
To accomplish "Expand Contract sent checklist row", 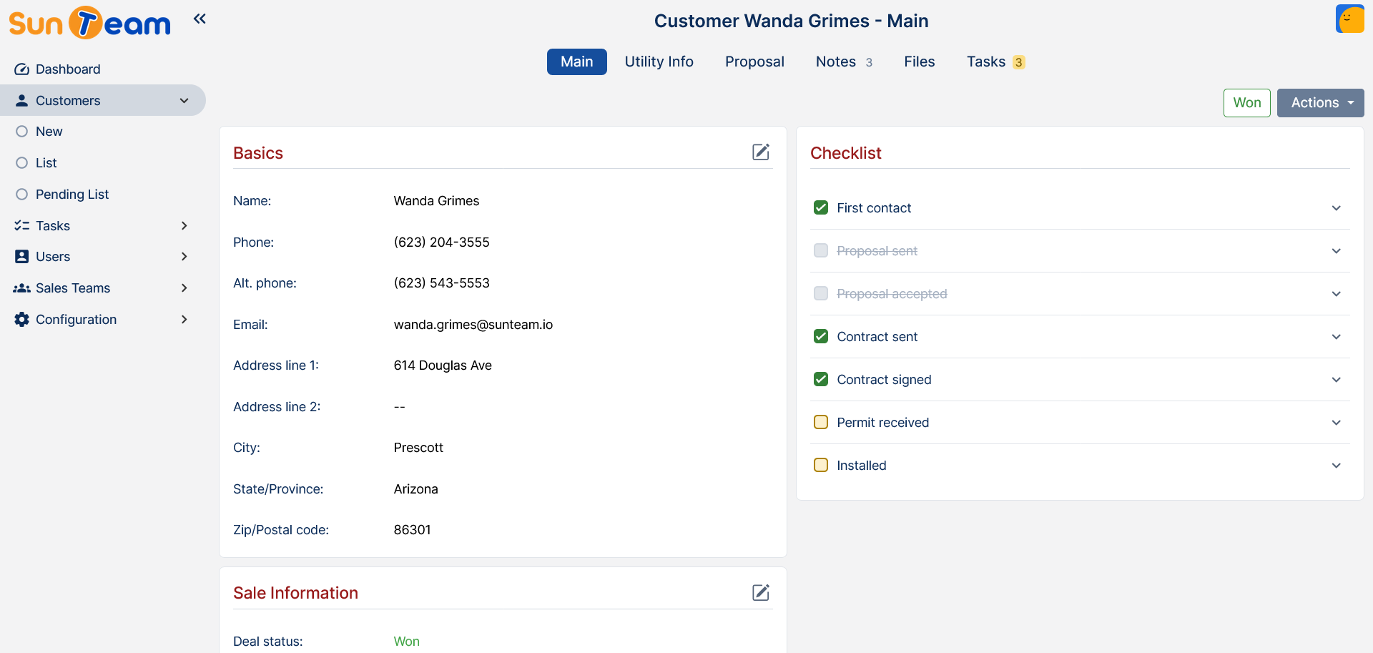I will pos(1336,337).
